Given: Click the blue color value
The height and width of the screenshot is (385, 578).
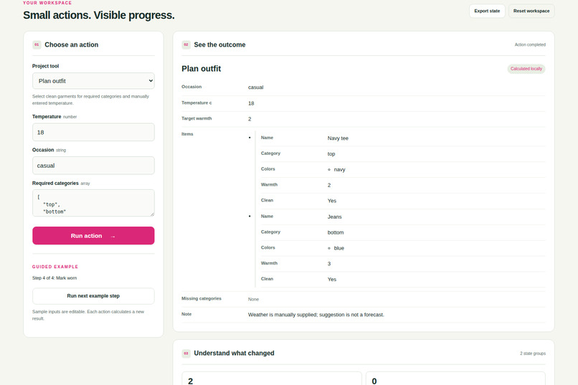Looking at the screenshot, I should [338, 248].
